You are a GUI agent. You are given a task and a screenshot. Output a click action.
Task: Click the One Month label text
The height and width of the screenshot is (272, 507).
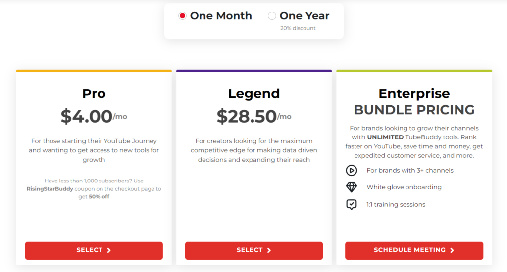click(221, 16)
